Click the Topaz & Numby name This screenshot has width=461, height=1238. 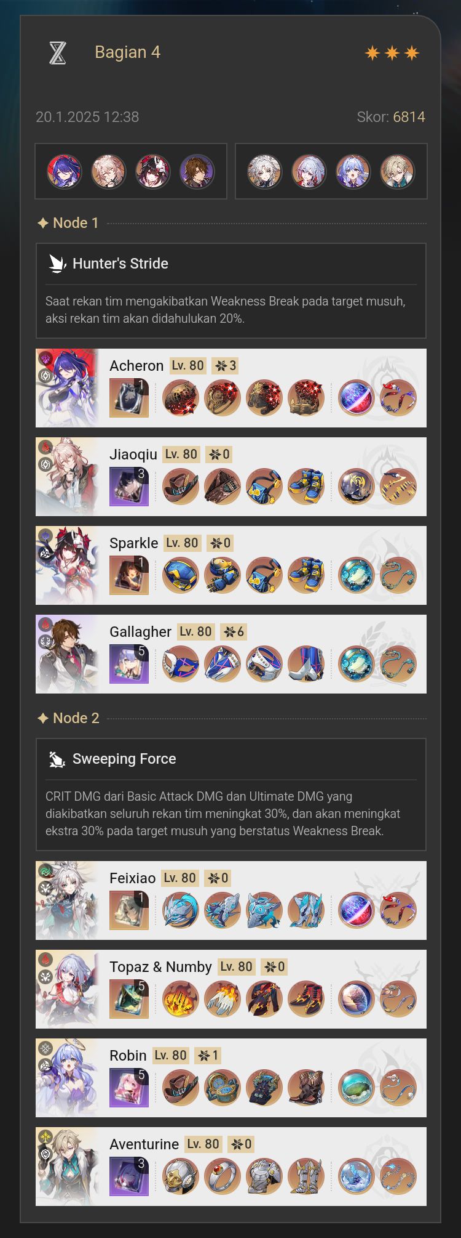click(x=160, y=967)
